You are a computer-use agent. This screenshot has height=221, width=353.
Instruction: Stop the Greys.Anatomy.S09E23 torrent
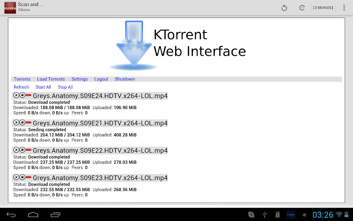[x=22, y=177]
